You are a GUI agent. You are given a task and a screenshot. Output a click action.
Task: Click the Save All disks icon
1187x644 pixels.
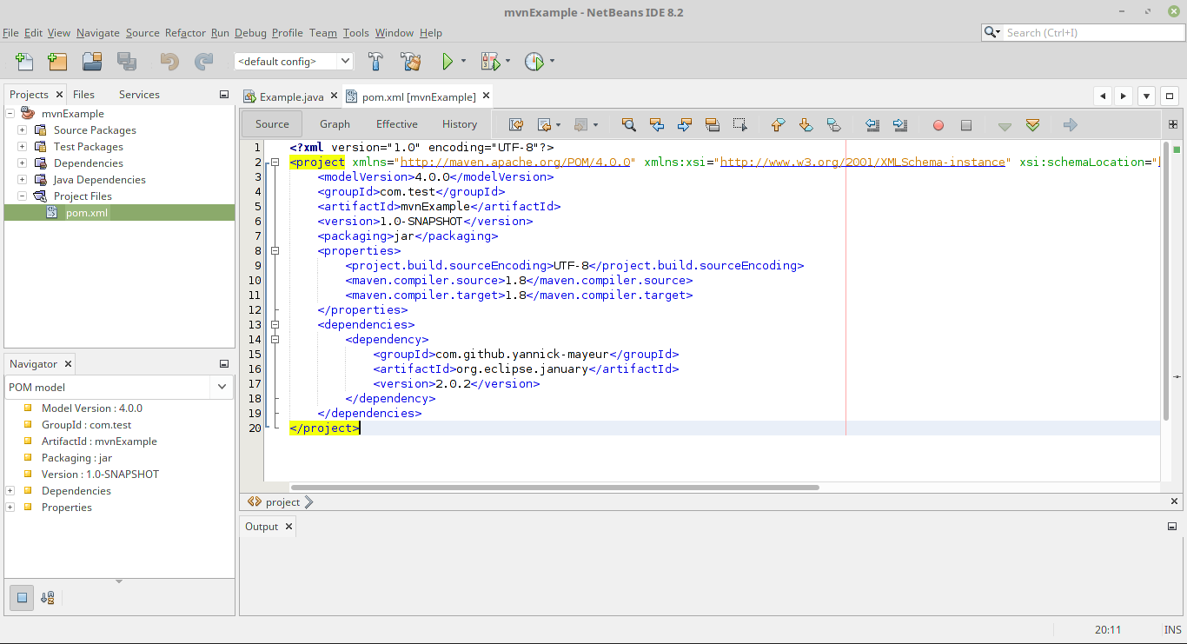click(127, 62)
